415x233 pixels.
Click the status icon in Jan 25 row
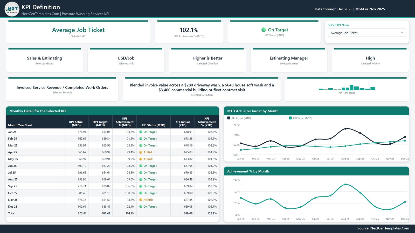click(x=141, y=132)
